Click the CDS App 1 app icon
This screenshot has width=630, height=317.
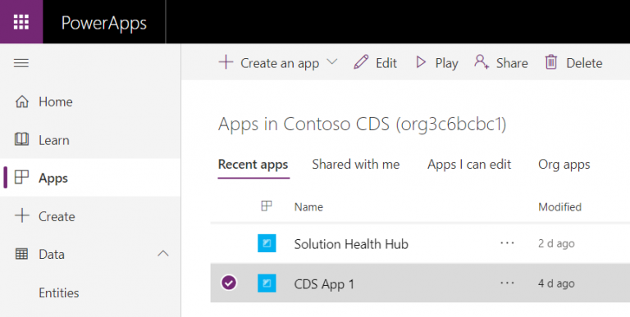click(267, 283)
